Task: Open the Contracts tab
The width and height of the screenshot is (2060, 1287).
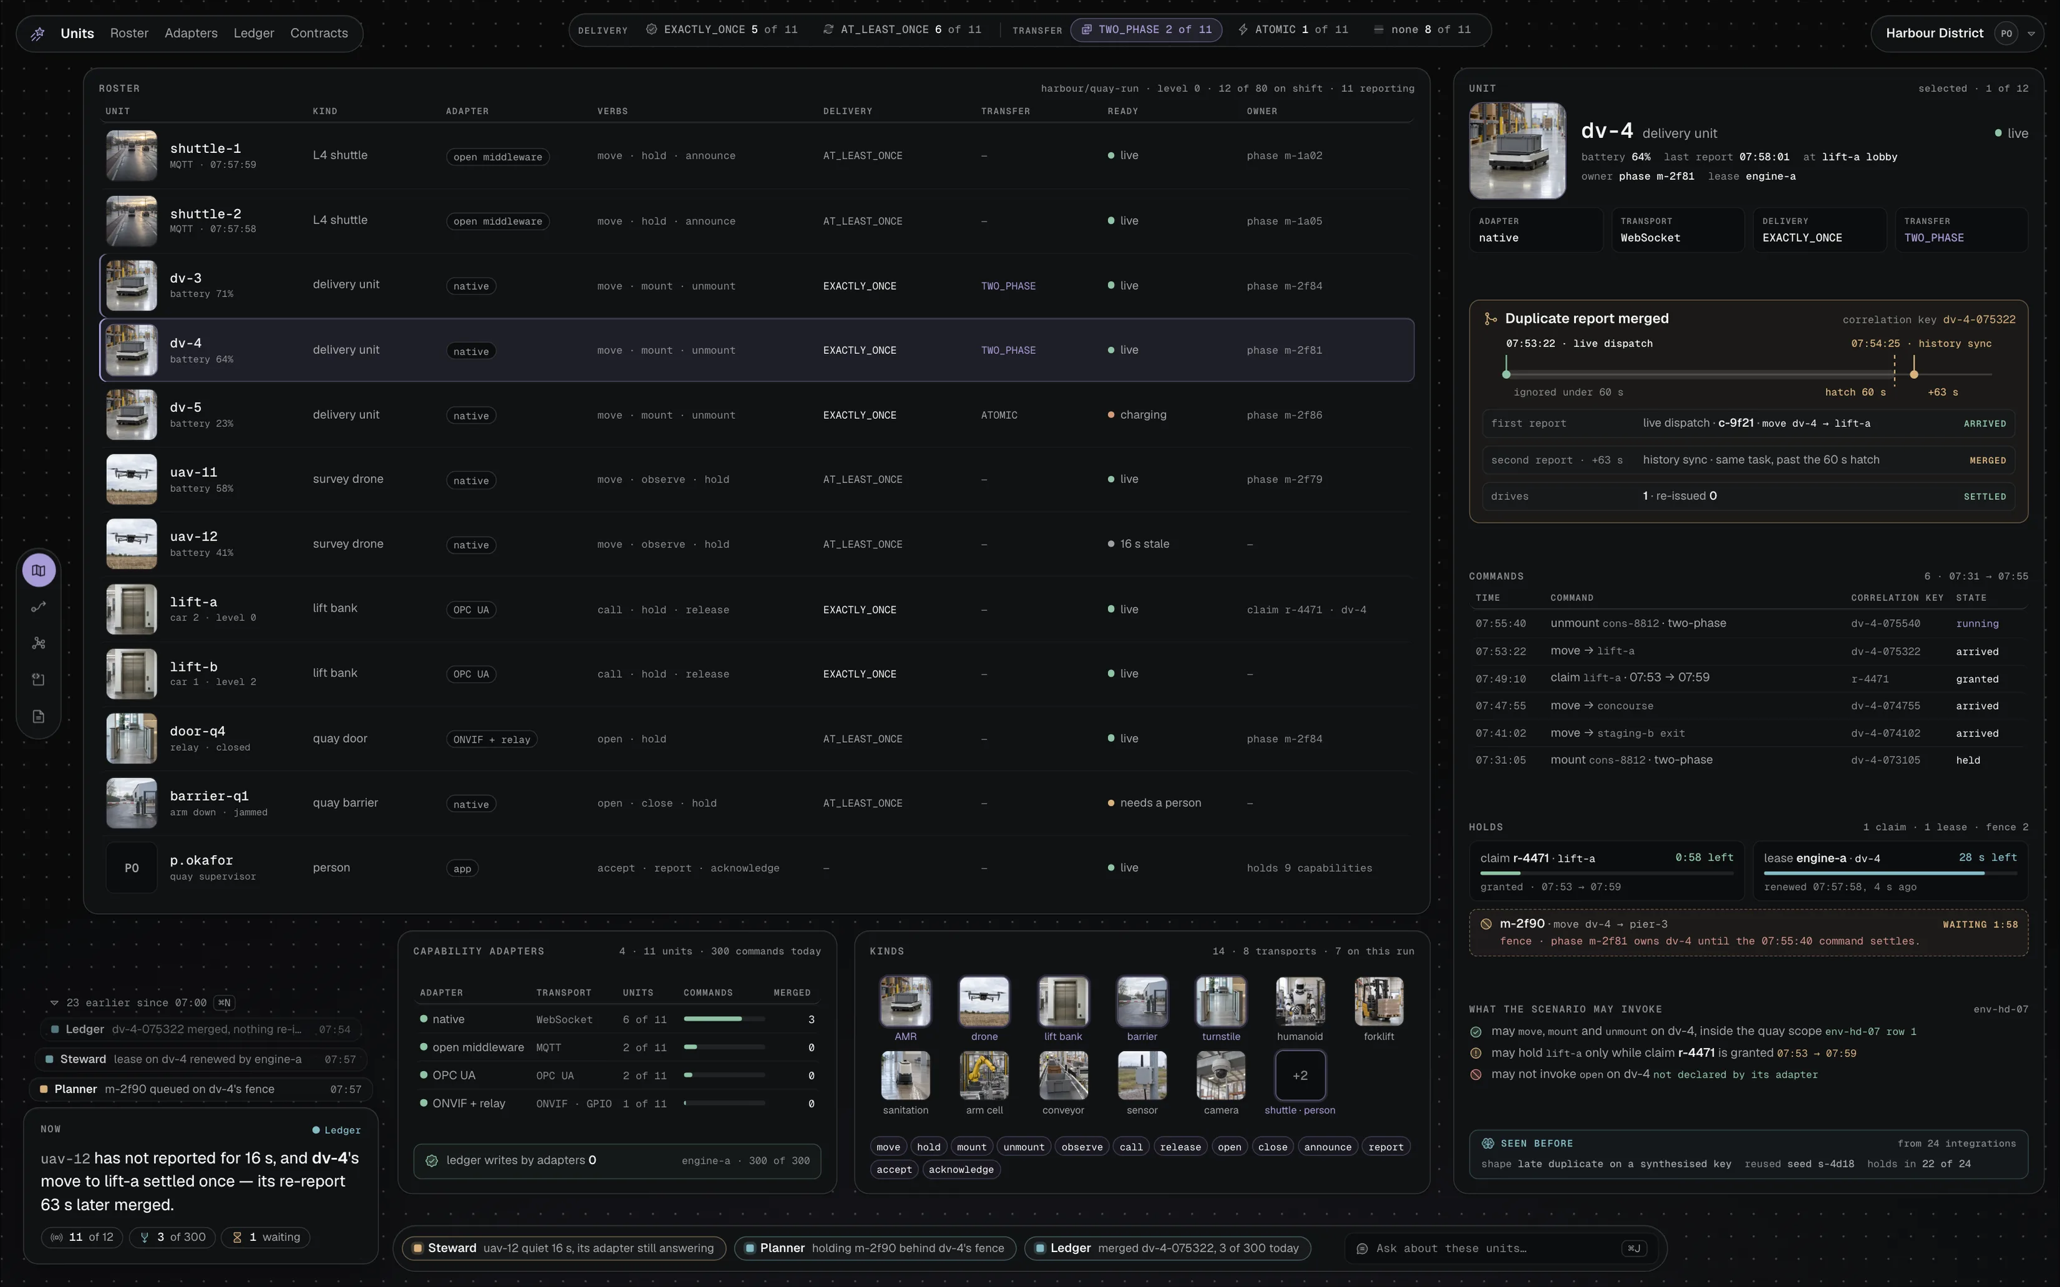Action: point(319,33)
